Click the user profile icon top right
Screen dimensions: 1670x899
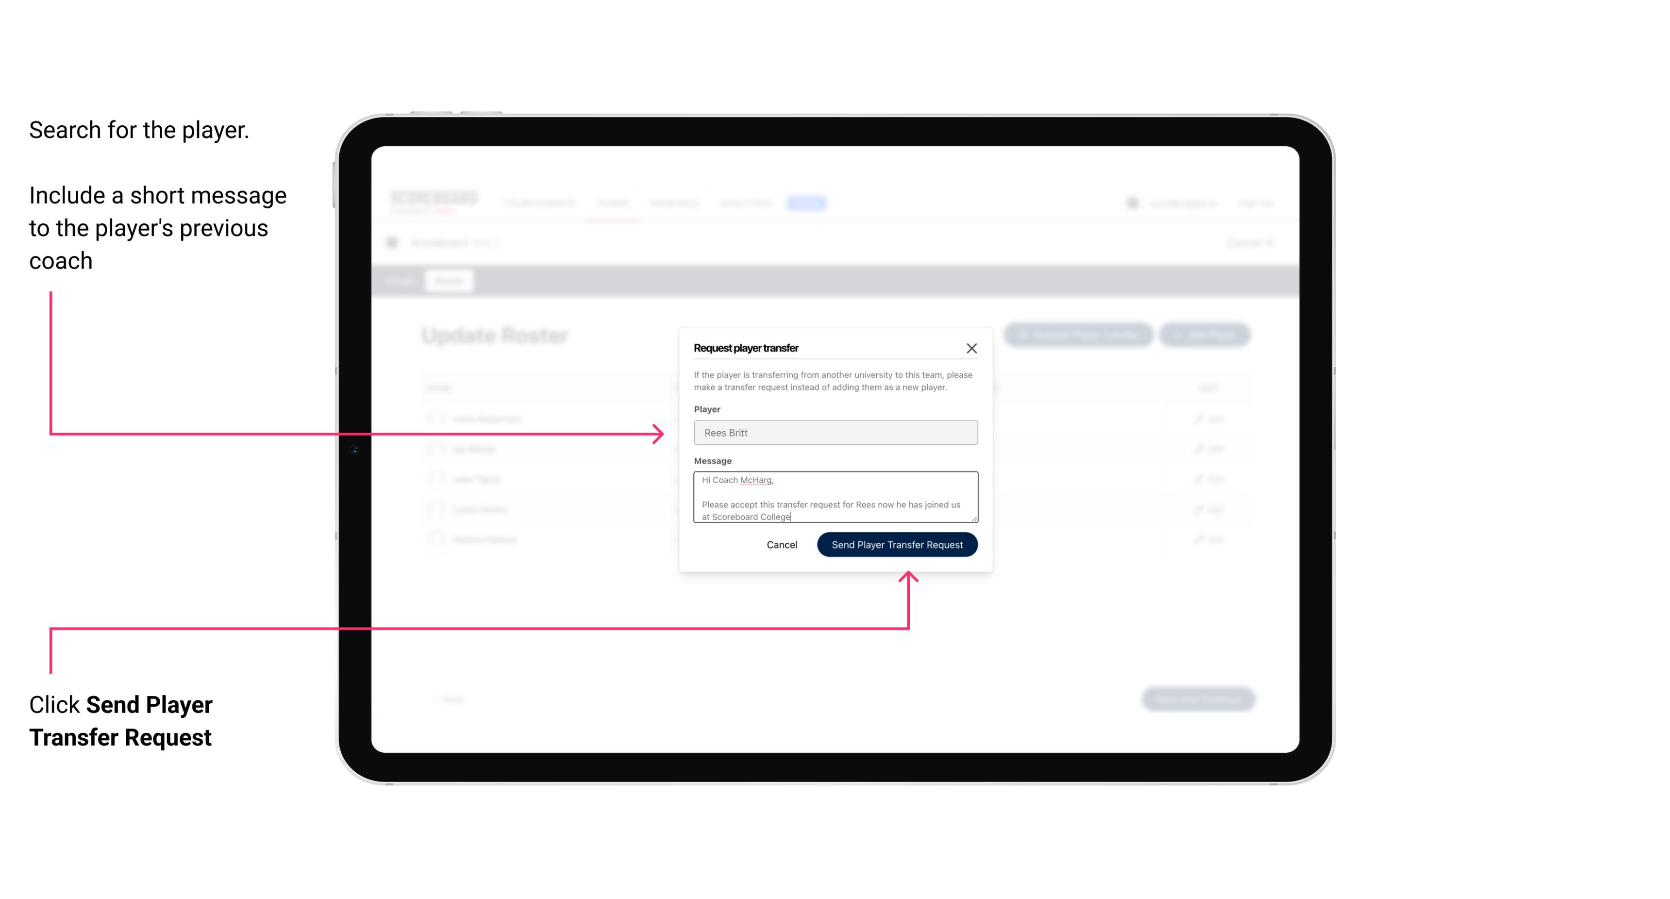coord(1132,202)
